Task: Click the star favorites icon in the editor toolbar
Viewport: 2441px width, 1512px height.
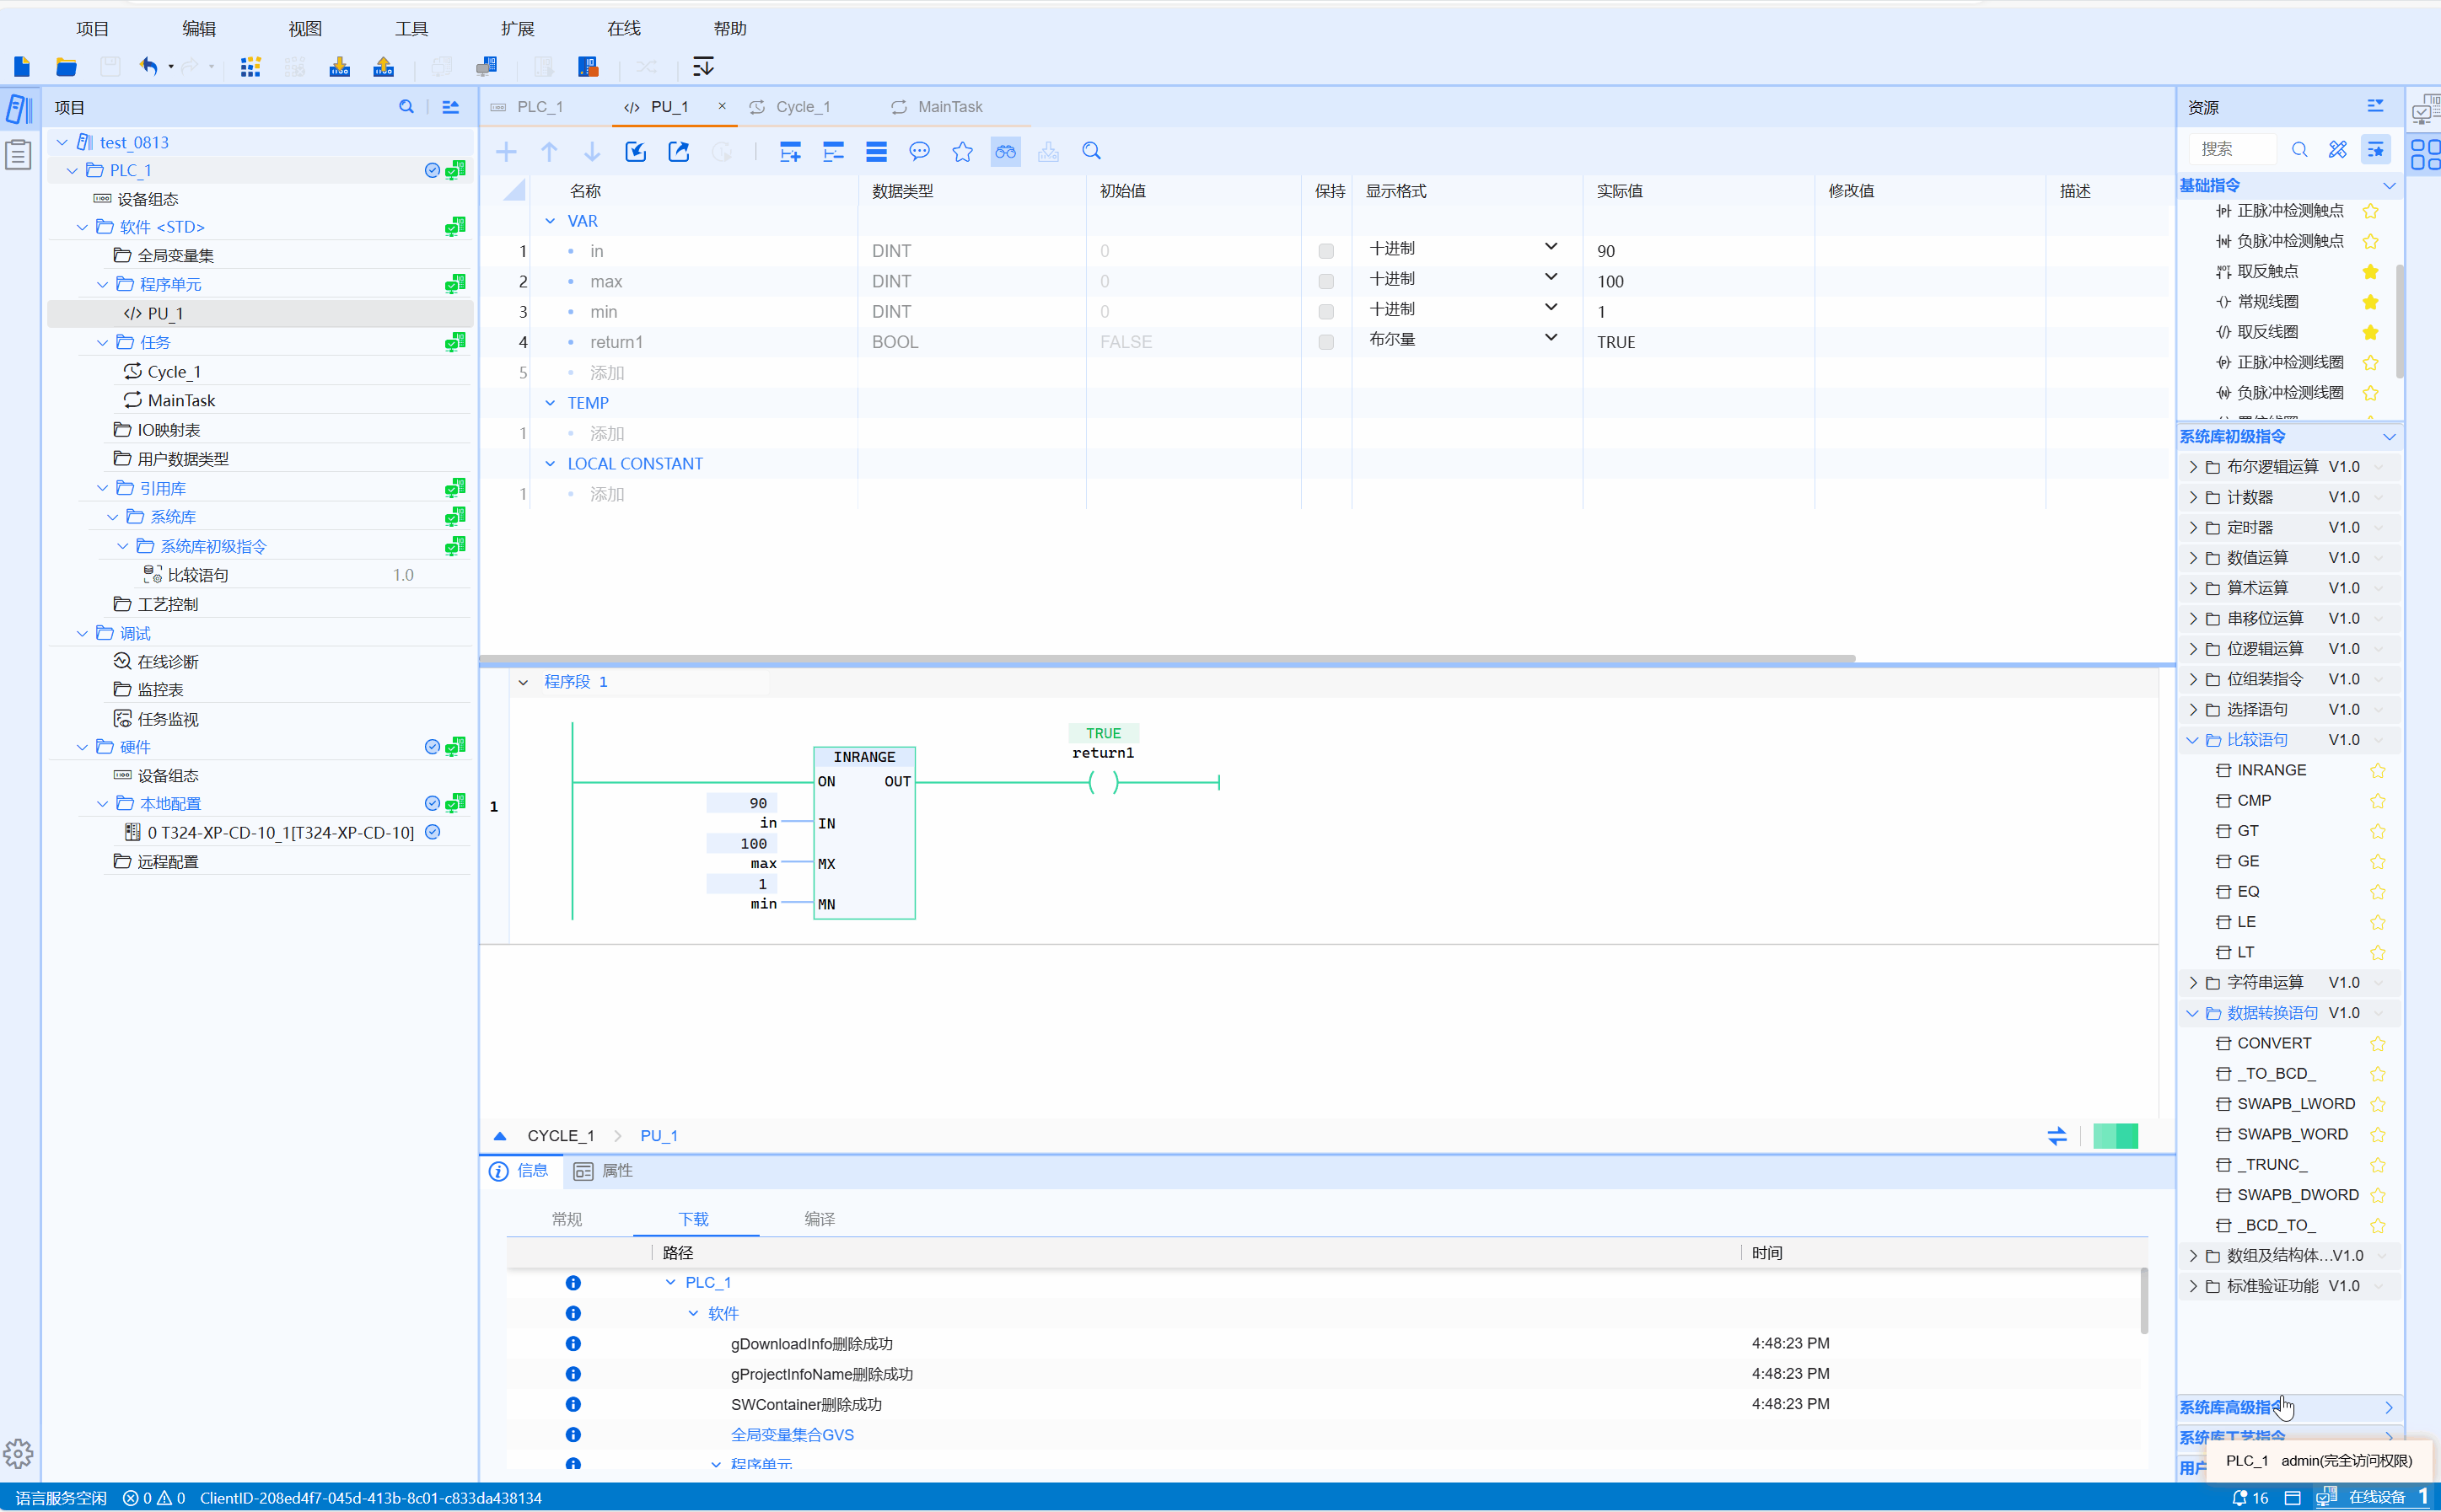Action: [x=961, y=152]
